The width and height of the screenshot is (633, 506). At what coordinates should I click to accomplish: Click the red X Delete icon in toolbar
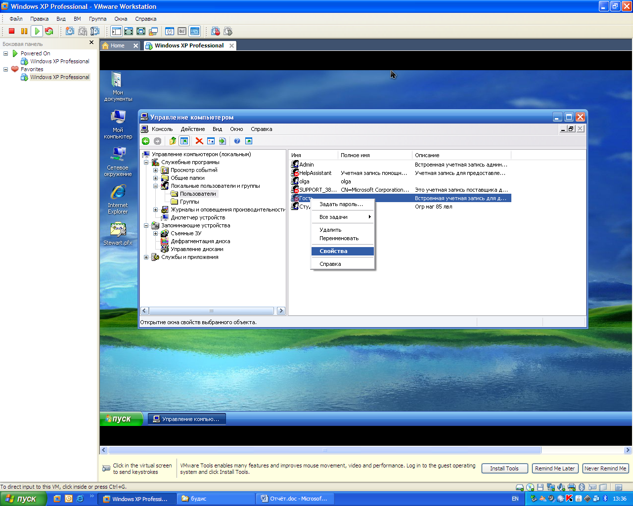199,141
